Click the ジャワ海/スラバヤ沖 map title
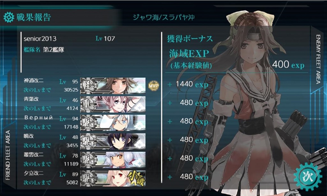The width and height of the screenshot is (327, 196). click(163, 17)
